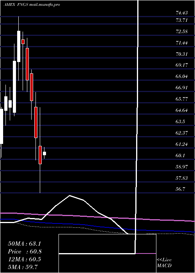Click the <<Live MACD label
Image resolution: width=195 pixels, height=273 pixels.
(164, 262)
